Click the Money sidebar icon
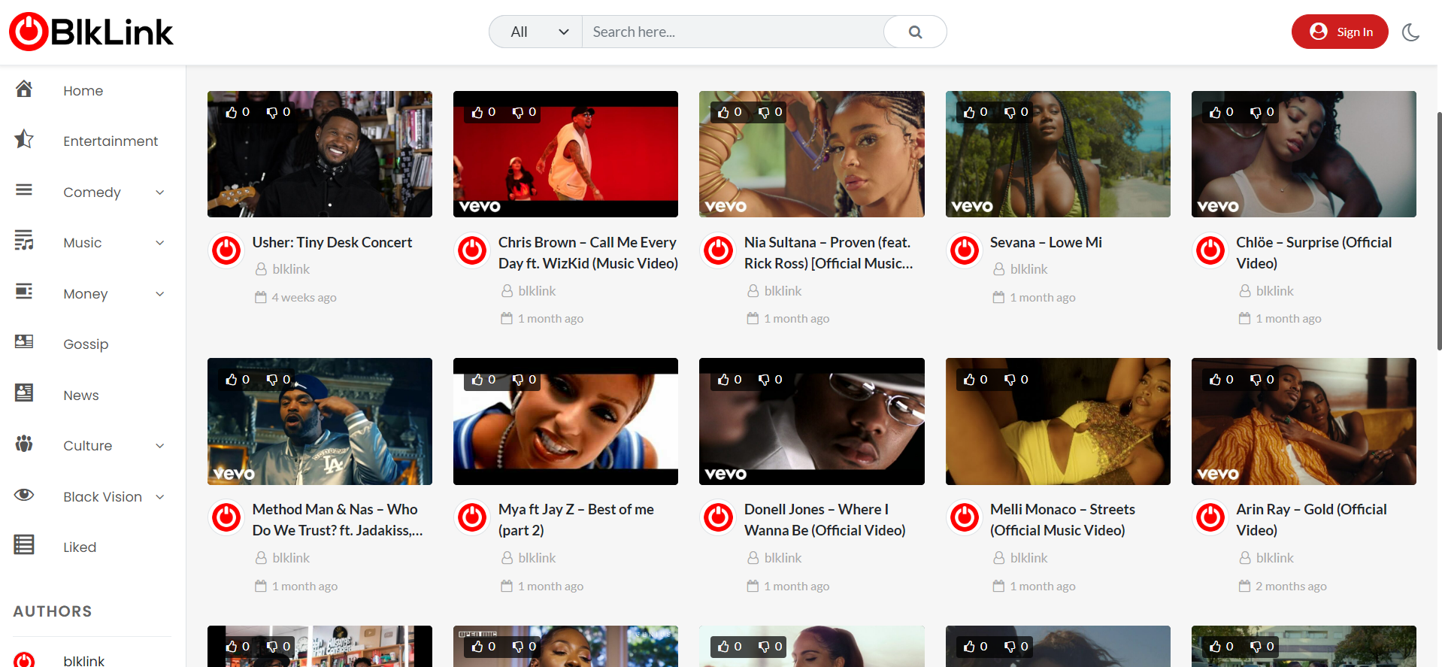The width and height of the screenshot is (1442, 667). [x=24, y=292]
